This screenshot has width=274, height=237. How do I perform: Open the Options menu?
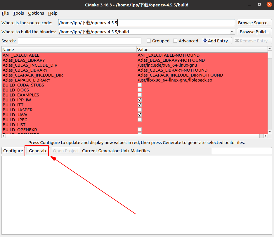36,13
